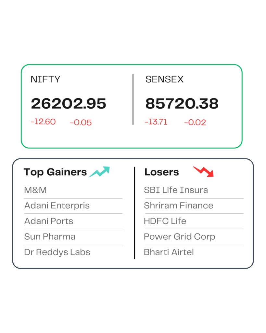This screenshot has height=333, width=266.
Task: Click the NIFTY point change -12.60
Action: [43, 122]
